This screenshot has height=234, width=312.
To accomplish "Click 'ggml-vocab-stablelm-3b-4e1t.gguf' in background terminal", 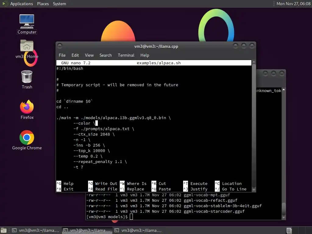I will click(x=223, y=206).
